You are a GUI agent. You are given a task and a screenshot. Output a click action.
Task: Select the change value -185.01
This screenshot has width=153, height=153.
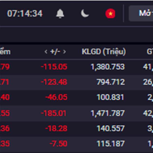coord(53,113)
